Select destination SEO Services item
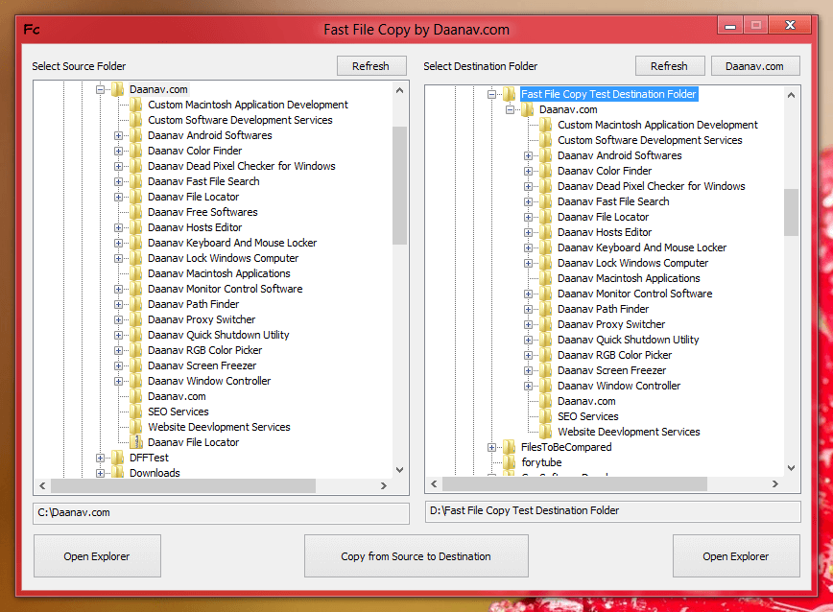The width and height of the screenshot is (833, 612). (588, 416)
